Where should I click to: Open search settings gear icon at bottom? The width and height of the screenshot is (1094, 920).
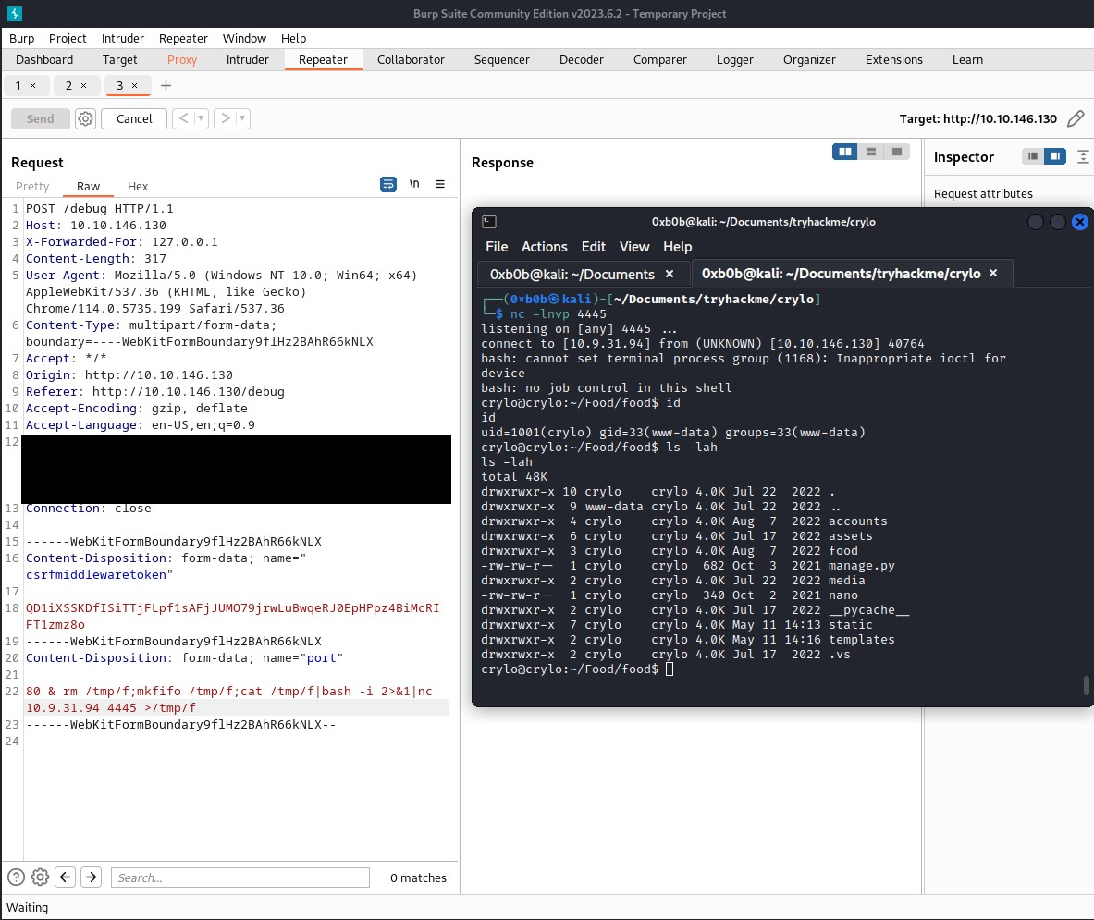pos(41,877)
